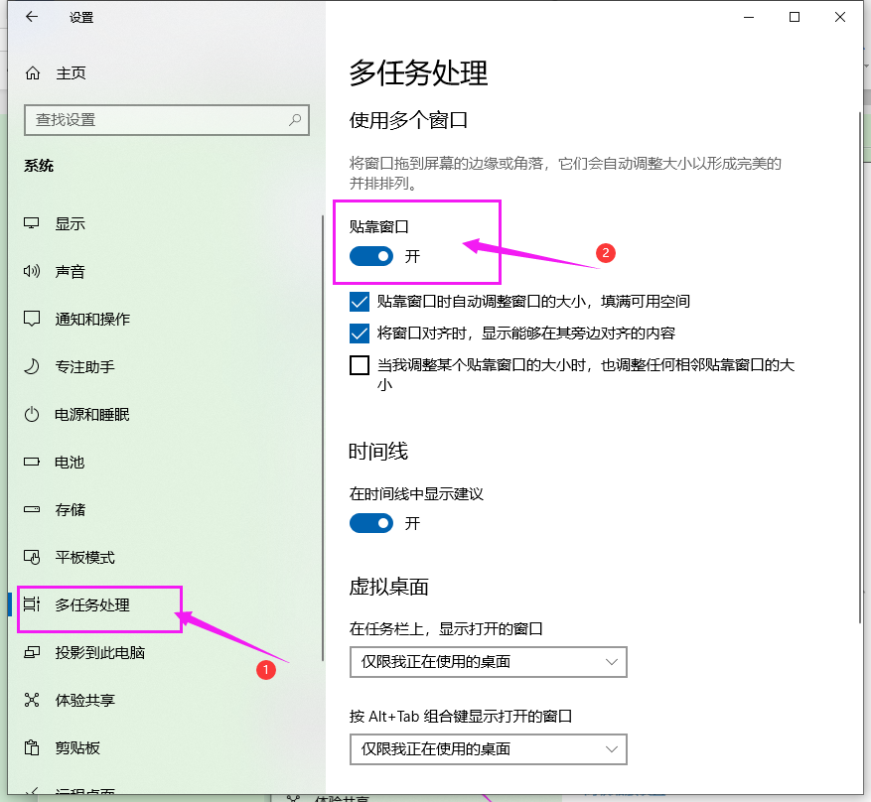Minimize the Settings window
The height and width of the screenshot is (802, 871).
749,17
